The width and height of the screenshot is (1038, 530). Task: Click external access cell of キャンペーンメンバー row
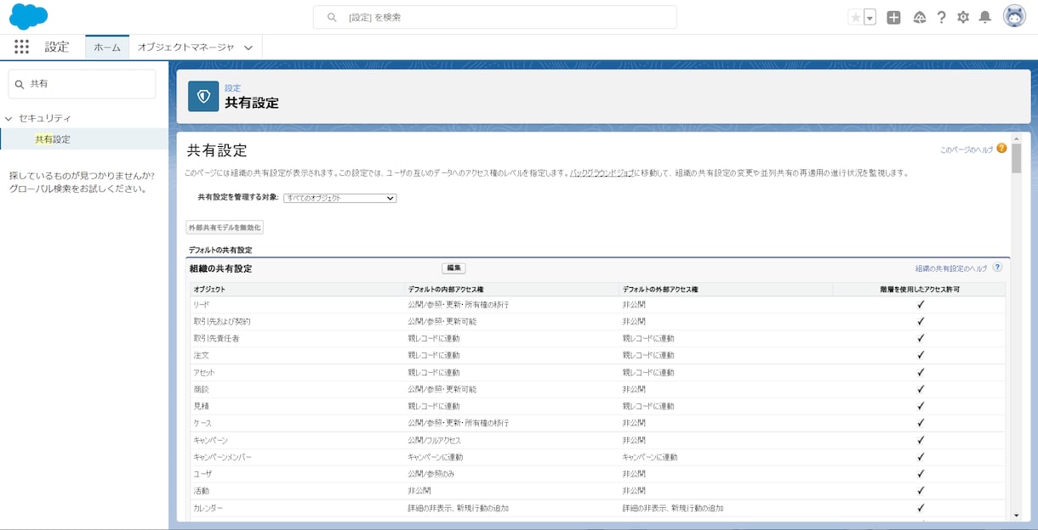click(650, 457)
